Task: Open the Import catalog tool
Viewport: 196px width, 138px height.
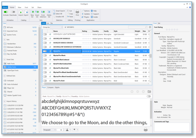Action: click(21, 12)
